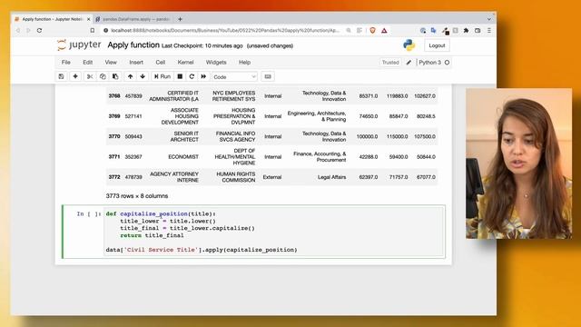
Task: Go forward in browser history
Action: pos(28,30)
